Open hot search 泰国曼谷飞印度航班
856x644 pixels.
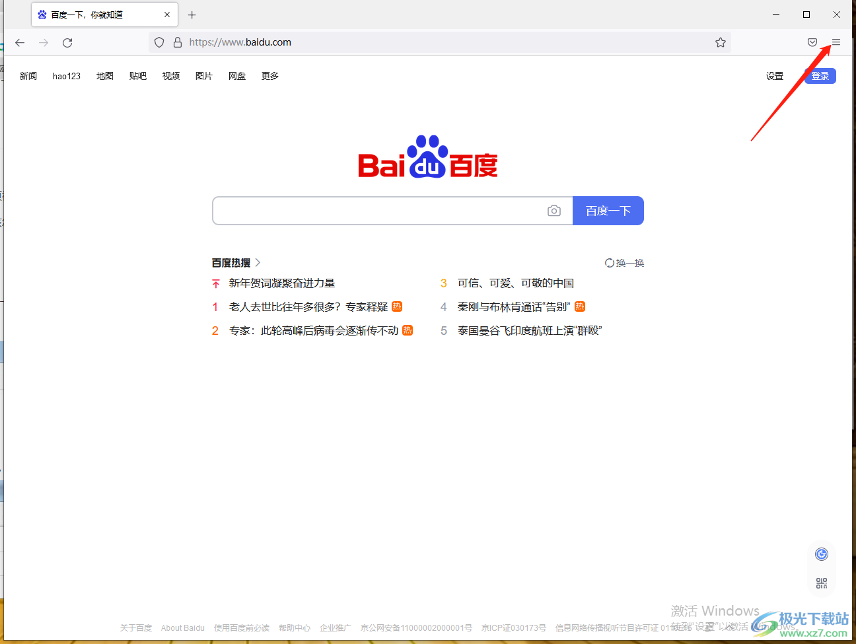click(530, 331)
